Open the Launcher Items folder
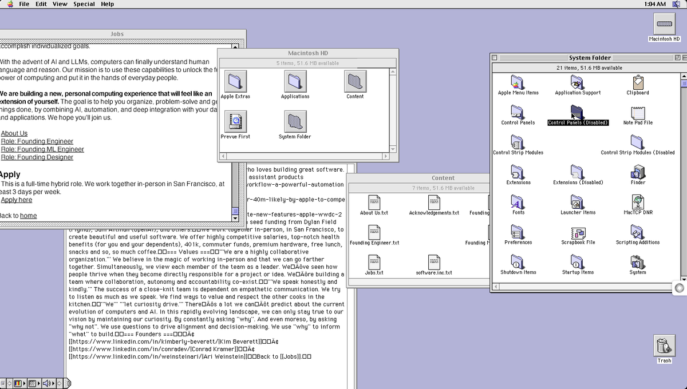 pos(578,201)
